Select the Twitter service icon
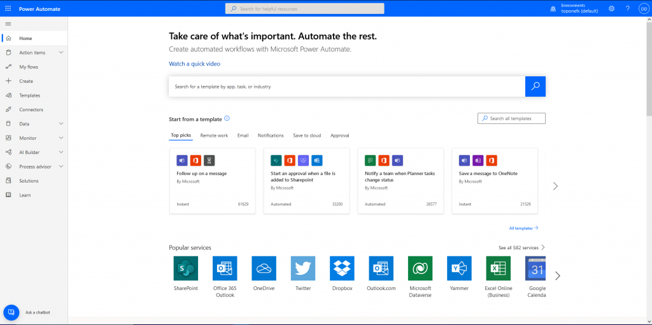Screen dimensions: 652x325 [x=303, y=268]
